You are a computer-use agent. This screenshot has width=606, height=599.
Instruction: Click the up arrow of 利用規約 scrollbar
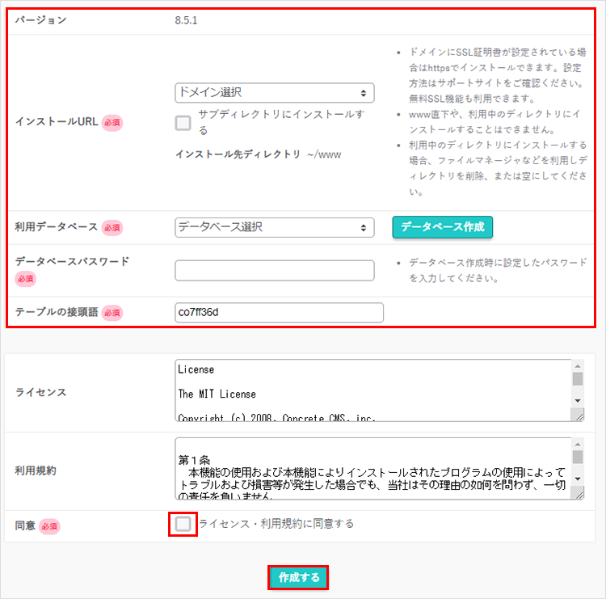578,445
